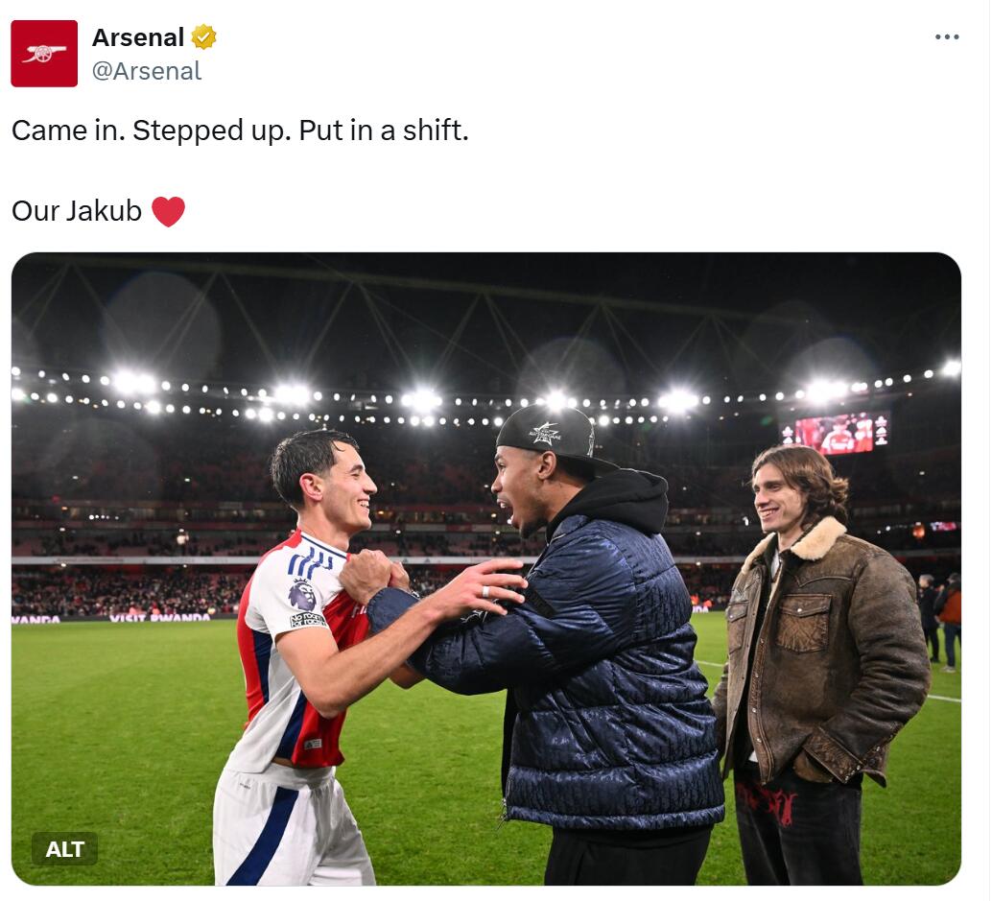Click the red heart emoji
This screenshot has width=992, height=901.
168,211
